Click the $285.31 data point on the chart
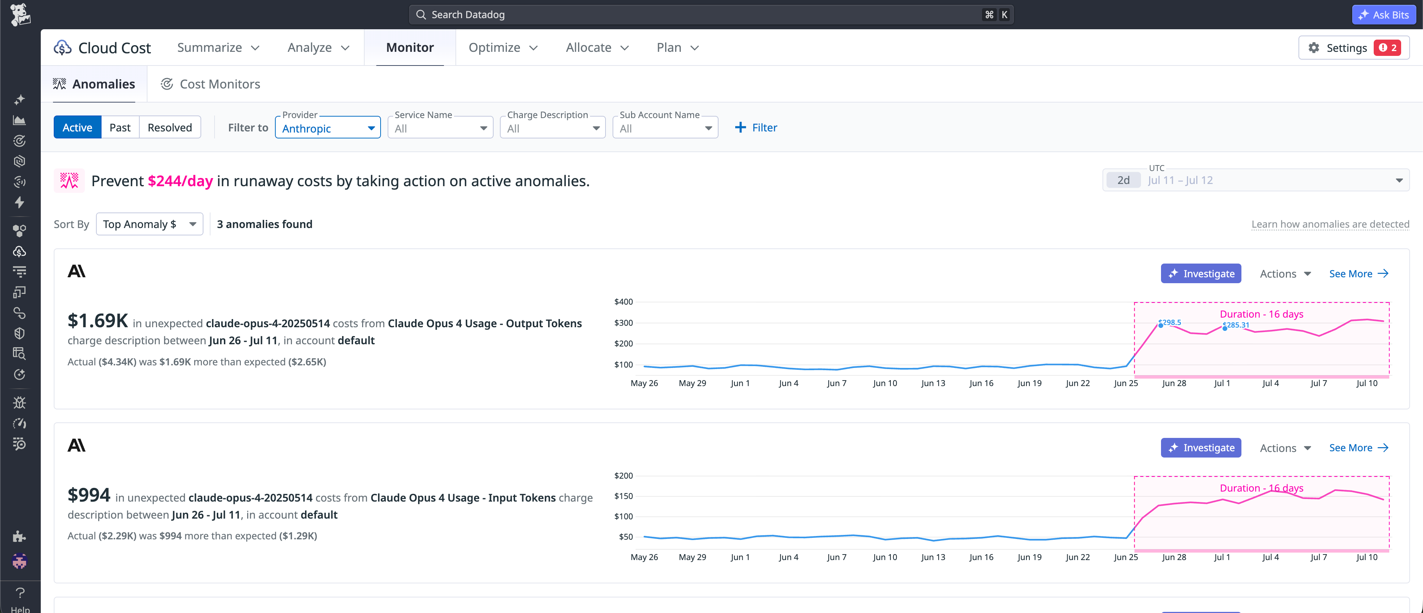 pyautogui.click(x=1225, y=328)
